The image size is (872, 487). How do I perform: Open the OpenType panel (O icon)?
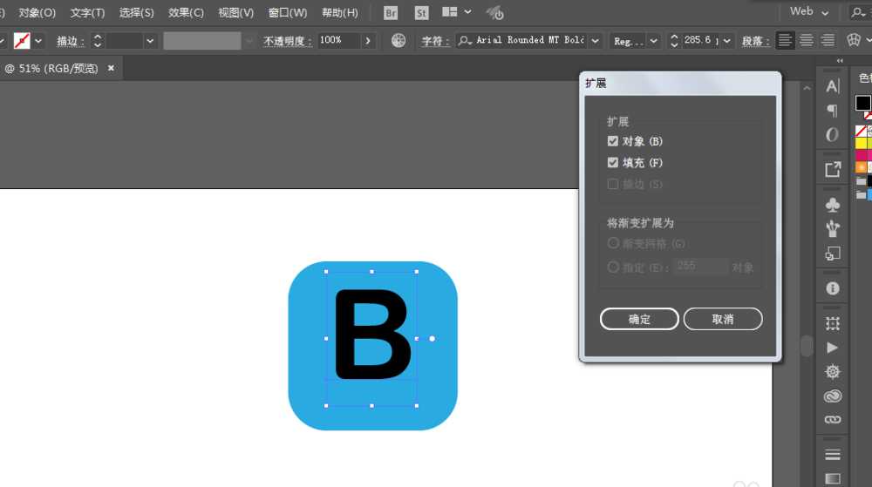833,134
